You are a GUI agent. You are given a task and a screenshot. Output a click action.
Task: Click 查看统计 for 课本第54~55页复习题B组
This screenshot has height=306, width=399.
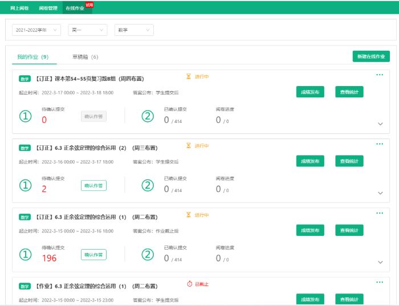(349, 92)
